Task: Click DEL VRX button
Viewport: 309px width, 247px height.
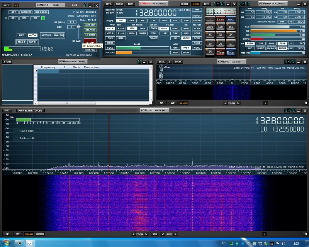Action: click(90, 30)
